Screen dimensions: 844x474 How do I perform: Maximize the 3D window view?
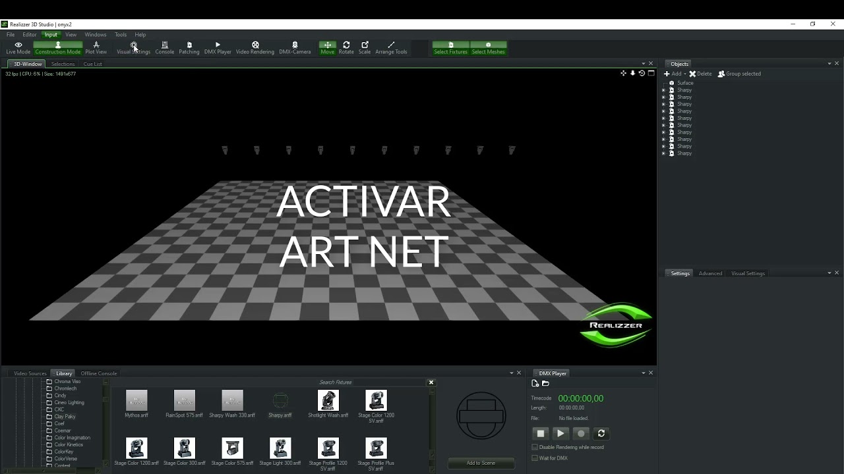tap(651, 73)
